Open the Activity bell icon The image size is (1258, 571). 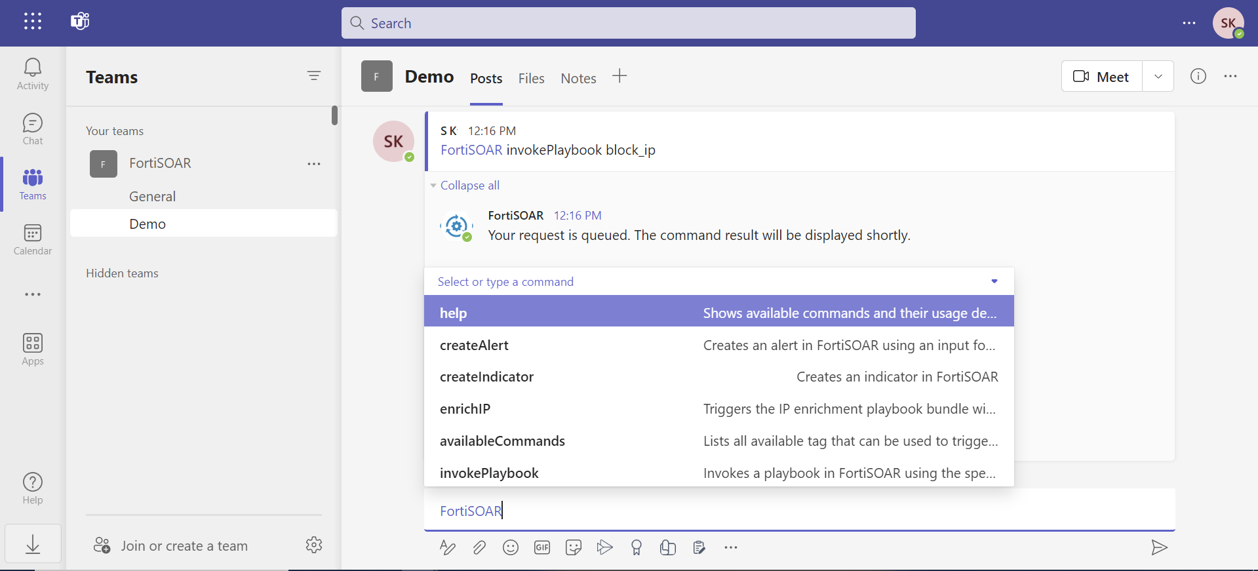click(x=32, y=73)
